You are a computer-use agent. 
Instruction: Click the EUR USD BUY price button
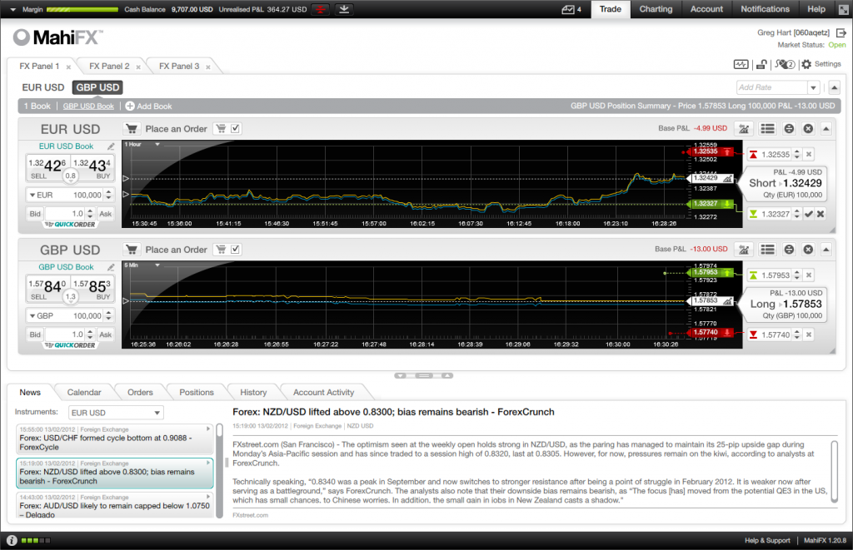(92, 166)
